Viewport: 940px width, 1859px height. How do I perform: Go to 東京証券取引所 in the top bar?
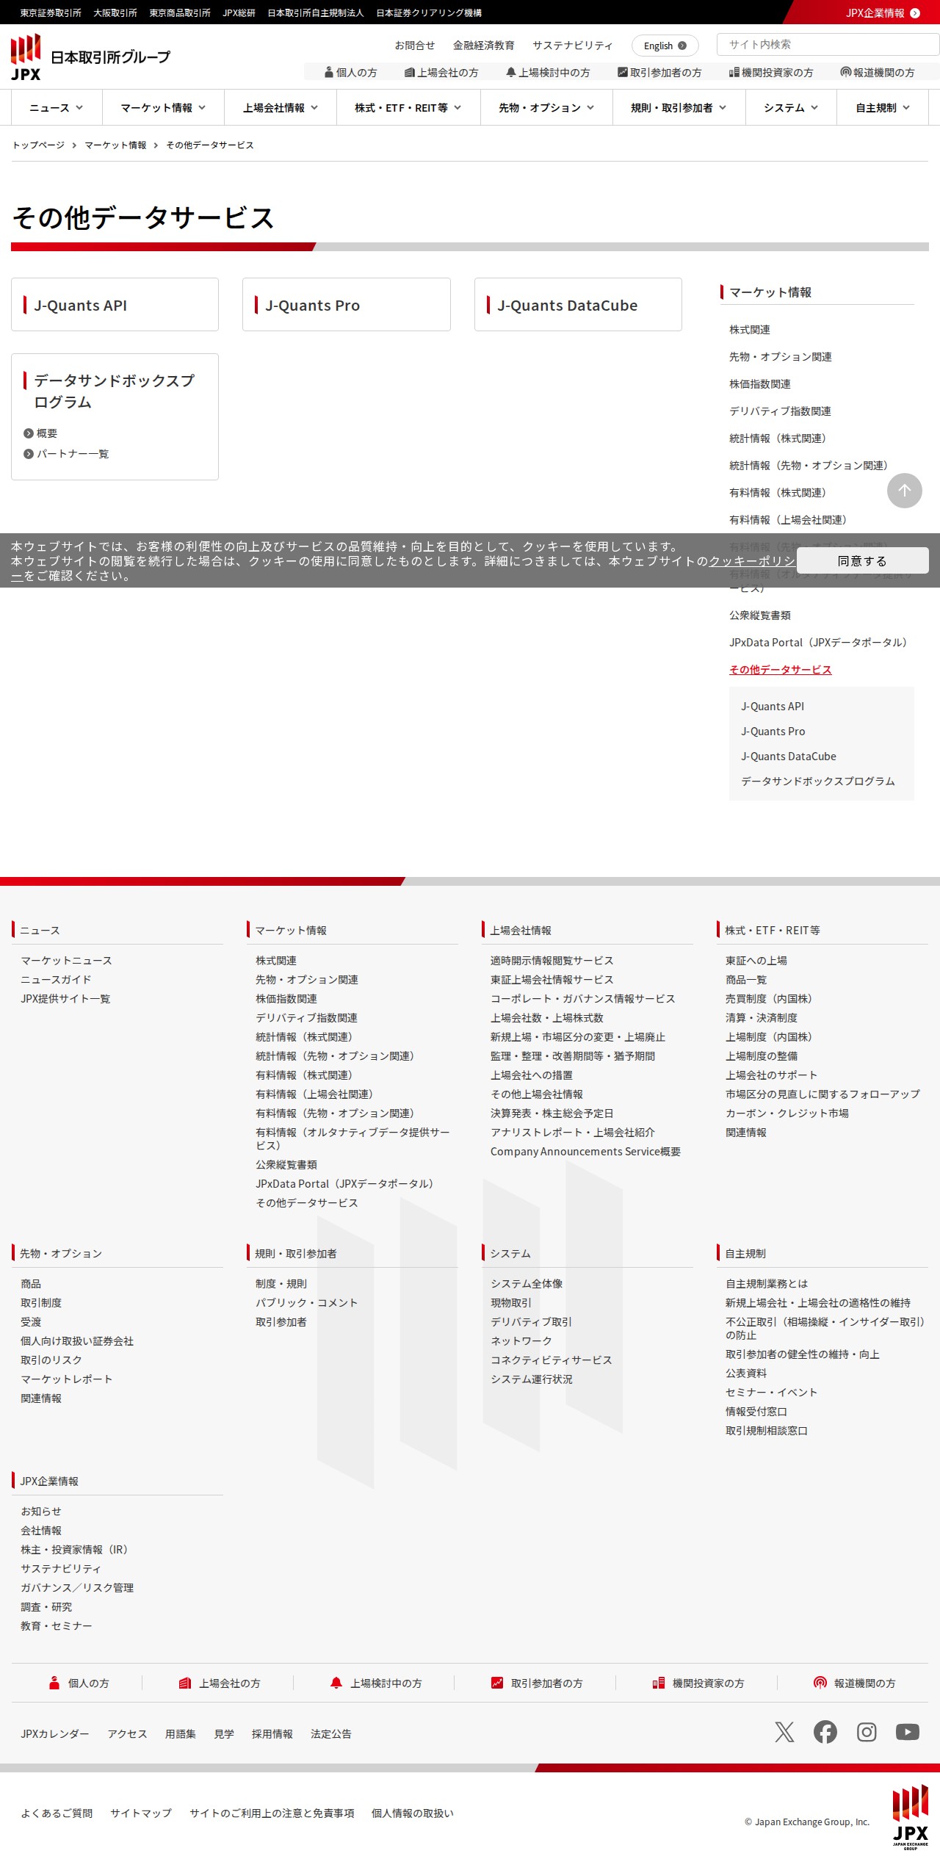click(x=51, y=13)
